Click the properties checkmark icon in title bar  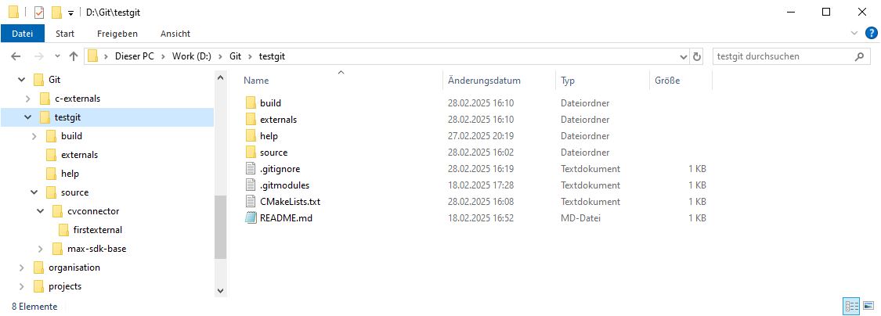[39, 13]
